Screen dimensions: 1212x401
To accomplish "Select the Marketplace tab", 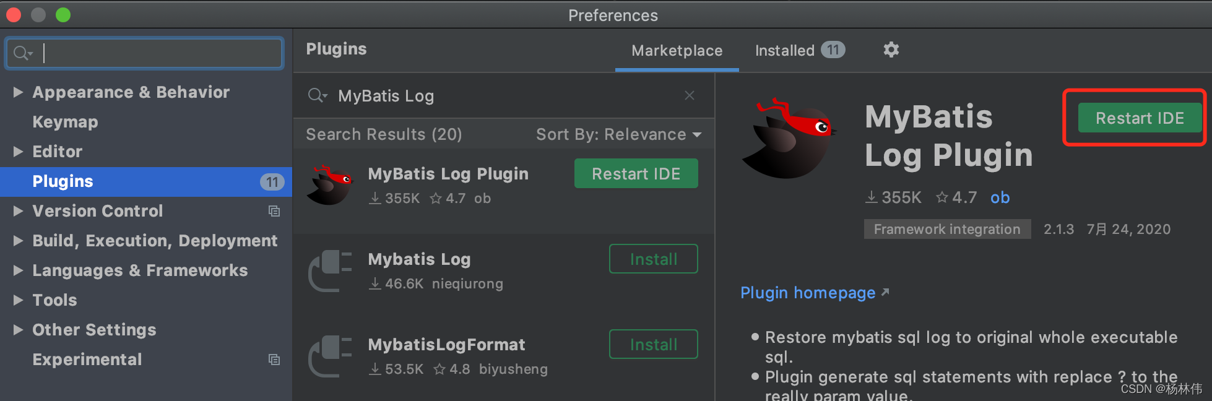I will pyautogui.click(x=677, y=50).
